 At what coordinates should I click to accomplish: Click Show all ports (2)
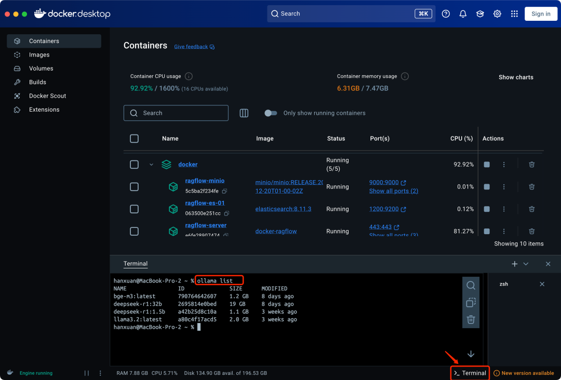point(394,191)
